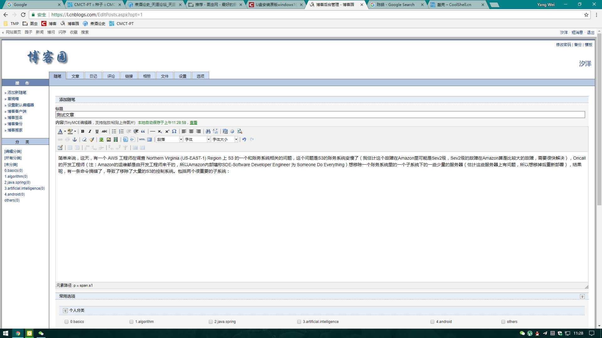
Task: Open the 字体 font family dropdown
Action: coord(197,140)
